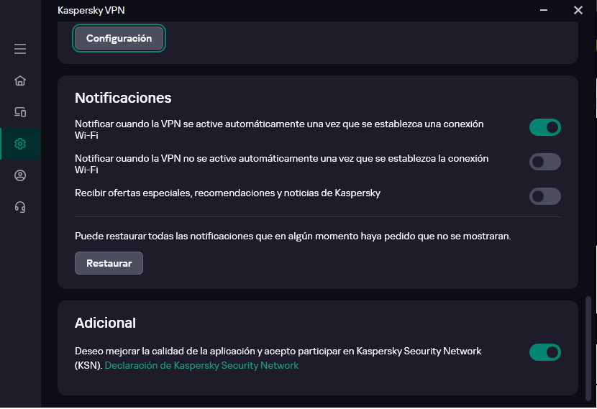
Task: Click the Notificaciones section heading
Action: click(x=123, y=98)
